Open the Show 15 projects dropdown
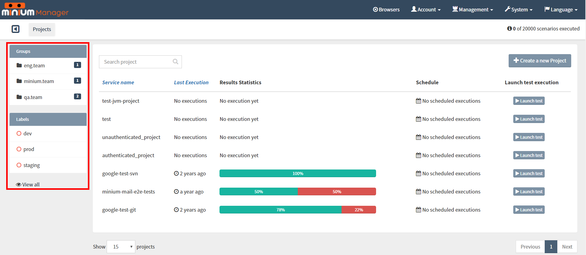586x255 pixels. [x=121, y=247]
